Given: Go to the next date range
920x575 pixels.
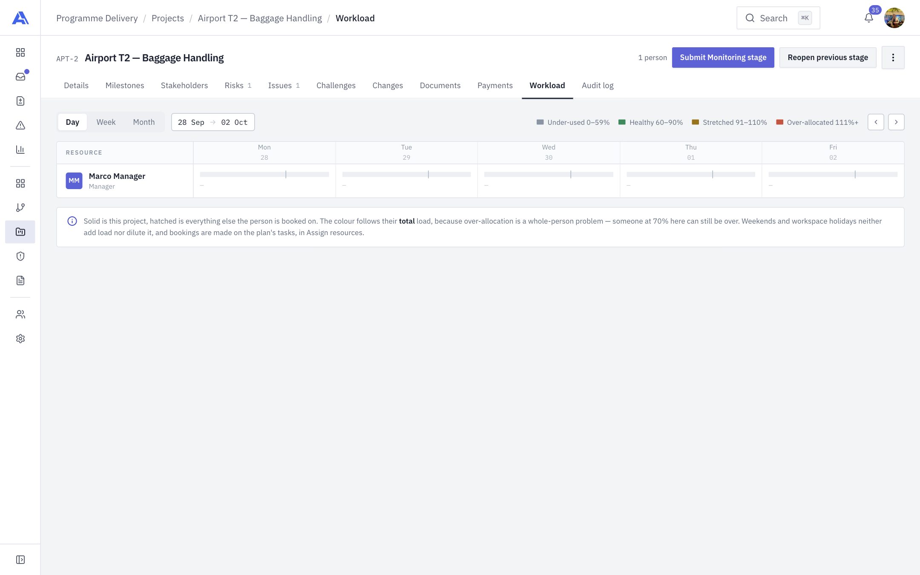Looking at the screenshot, I should point(896,122).
